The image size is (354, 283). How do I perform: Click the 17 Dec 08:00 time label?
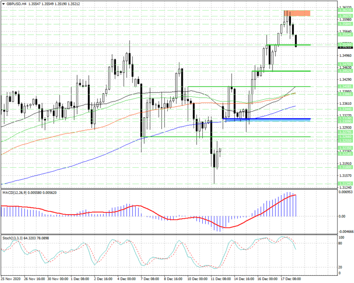click(291, 279)
